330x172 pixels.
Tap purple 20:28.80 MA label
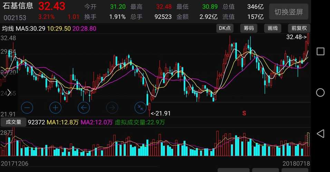click(84, 29)
